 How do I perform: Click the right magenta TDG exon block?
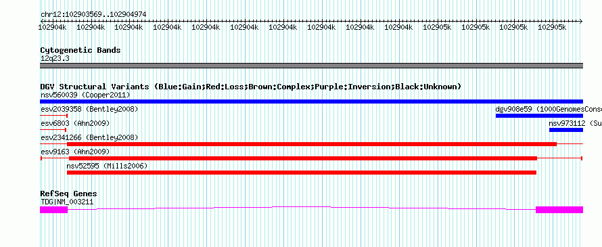(x=559, y=210)
